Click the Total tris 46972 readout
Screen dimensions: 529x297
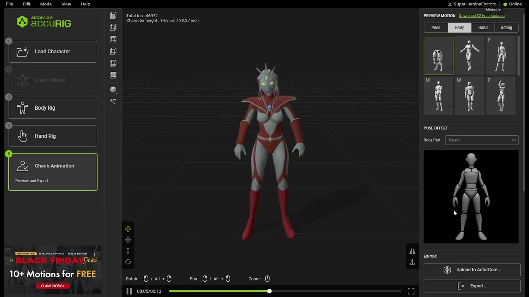pos(142,16)
